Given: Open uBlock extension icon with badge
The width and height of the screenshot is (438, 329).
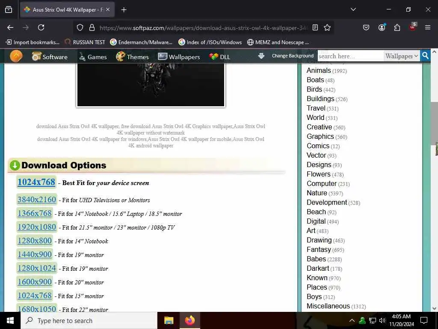Looking at the screenshot, I should pos(413,27).
